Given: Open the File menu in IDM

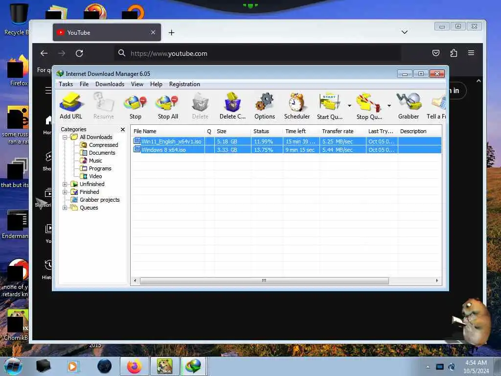Looking at the screenshot, I should pos(84,84).
